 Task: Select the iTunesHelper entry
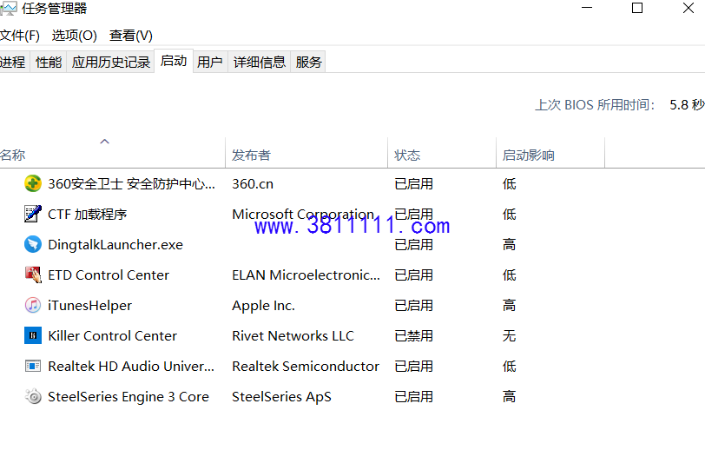pyautogui.click(x=90, y=305)
